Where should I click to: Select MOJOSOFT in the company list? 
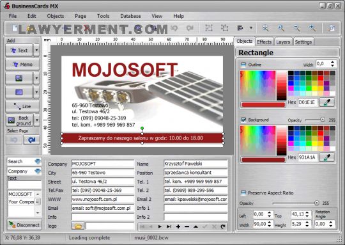[x=20, y=194]
